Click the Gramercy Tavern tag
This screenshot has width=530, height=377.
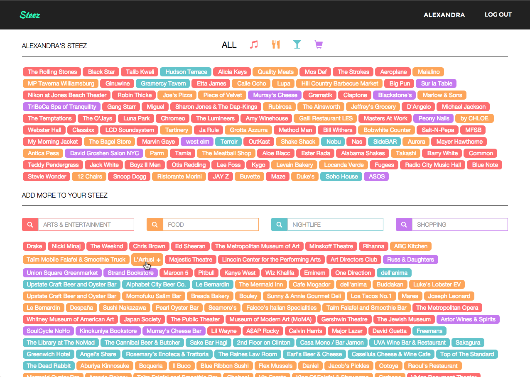point(163,83)
